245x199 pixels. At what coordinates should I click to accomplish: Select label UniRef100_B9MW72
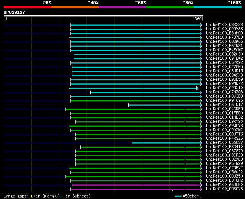point(224,83)
